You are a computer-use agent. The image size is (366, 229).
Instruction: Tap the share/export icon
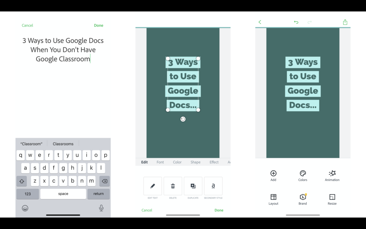(x=345, y=22)
